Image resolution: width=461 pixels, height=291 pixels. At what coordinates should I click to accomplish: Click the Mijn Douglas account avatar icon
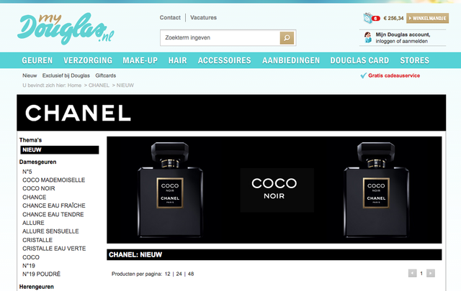[368, 37]
